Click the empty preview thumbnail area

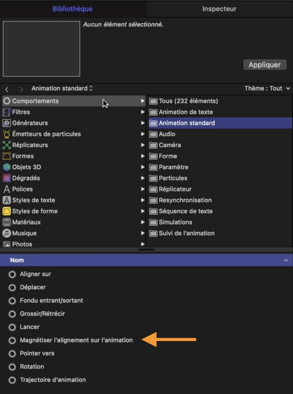tap(41, 49)
